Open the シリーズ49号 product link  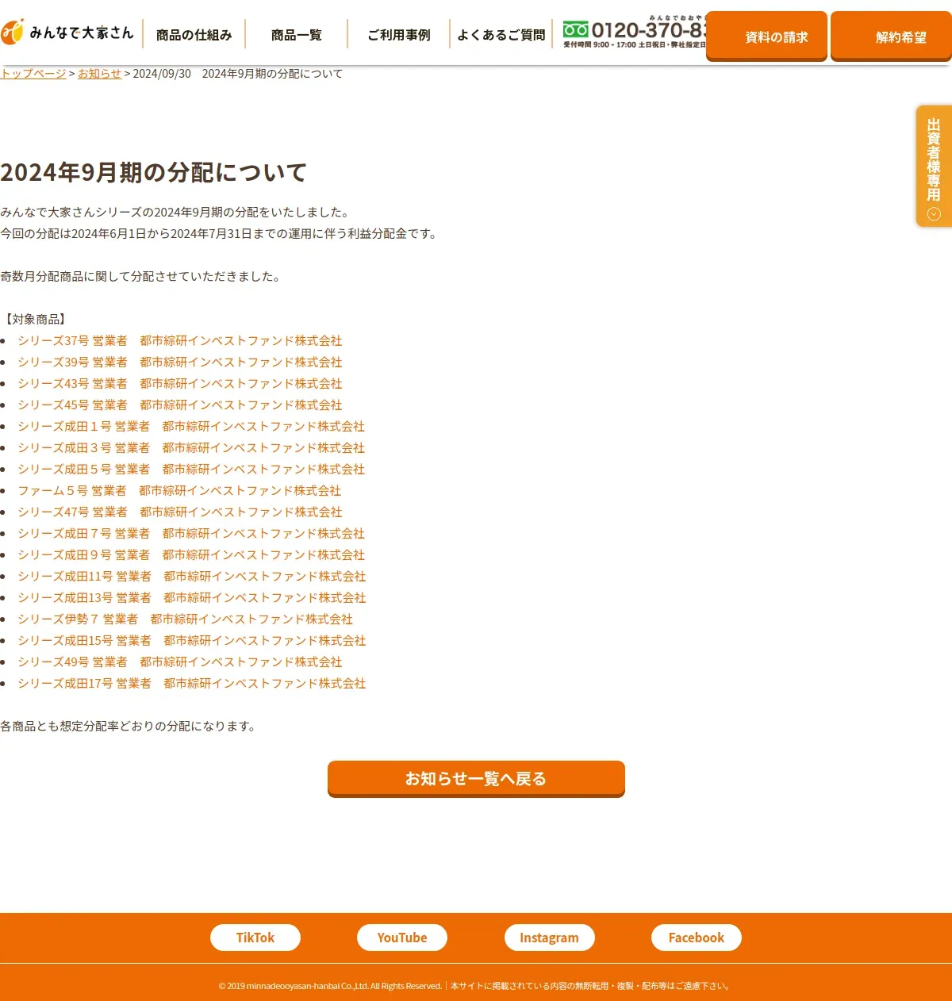pyautogui.click(x=180, y=662)
